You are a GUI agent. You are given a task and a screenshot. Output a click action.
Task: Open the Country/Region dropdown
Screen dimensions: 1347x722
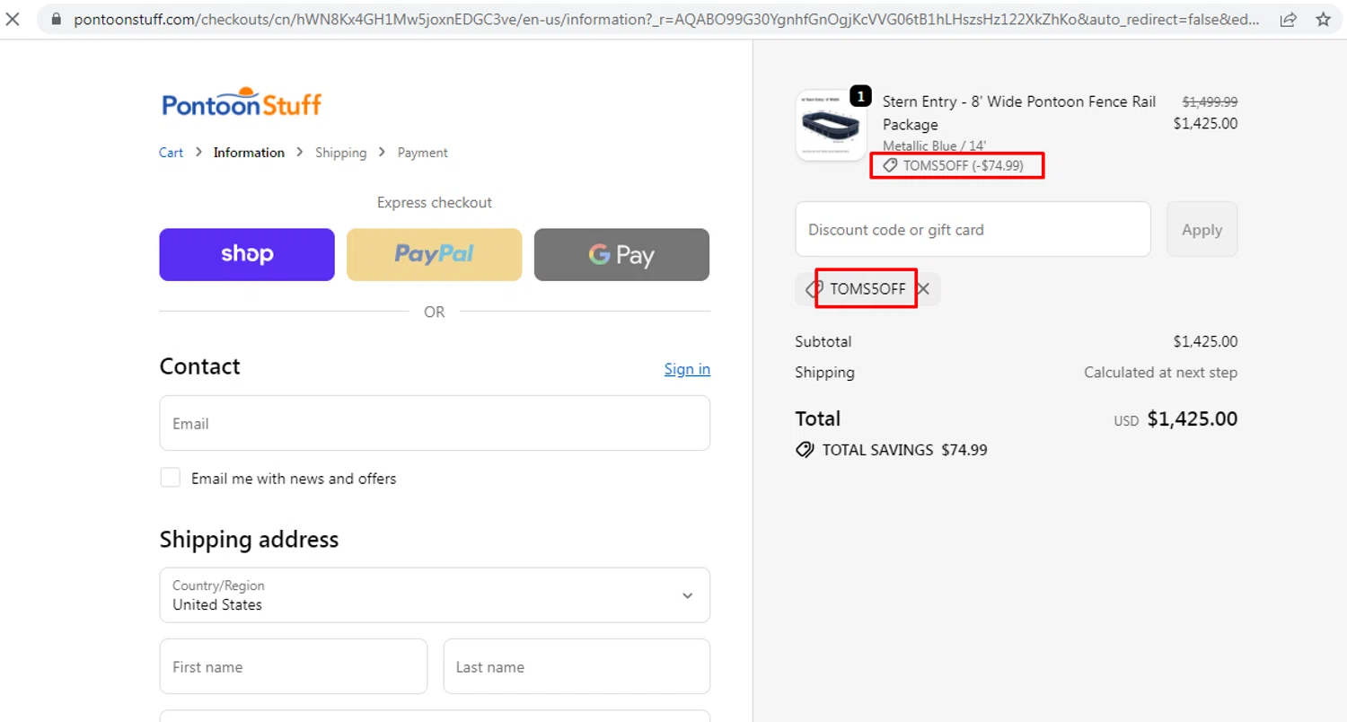[435, 594]
